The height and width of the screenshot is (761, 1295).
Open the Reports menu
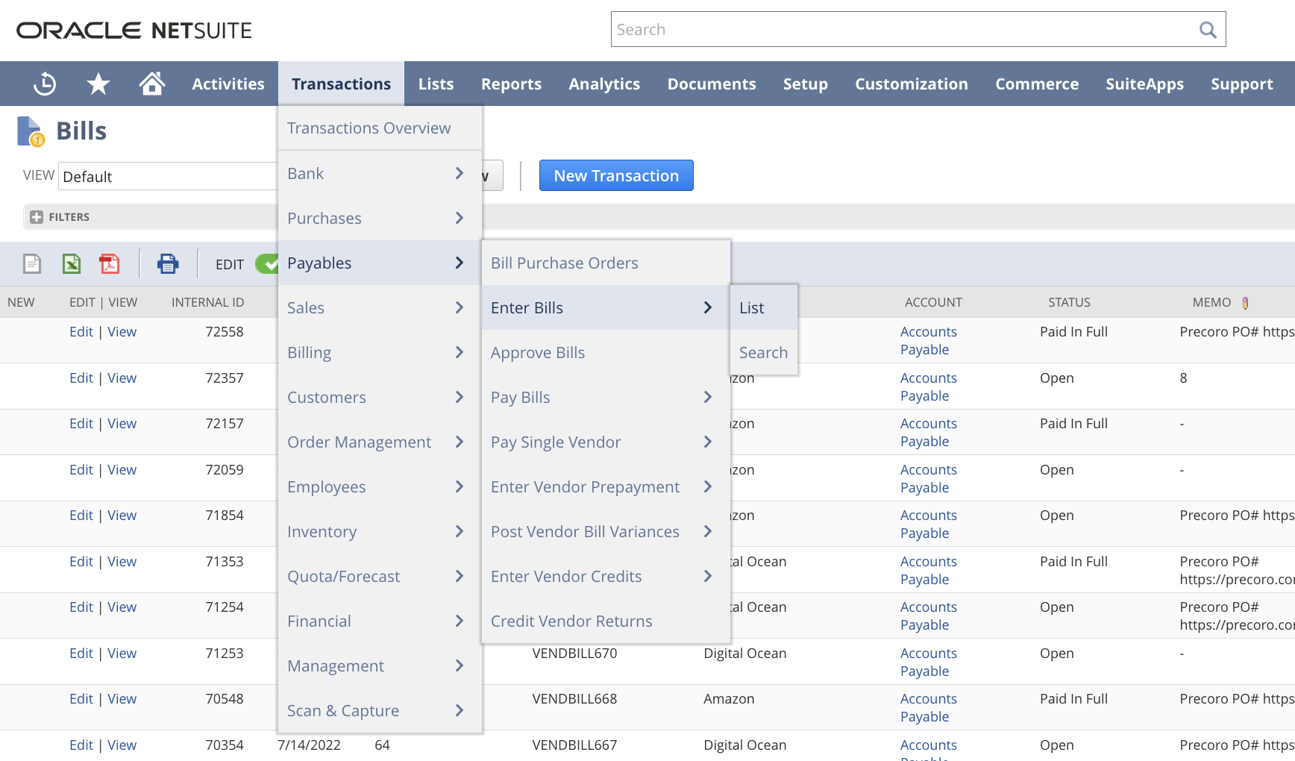511,84
